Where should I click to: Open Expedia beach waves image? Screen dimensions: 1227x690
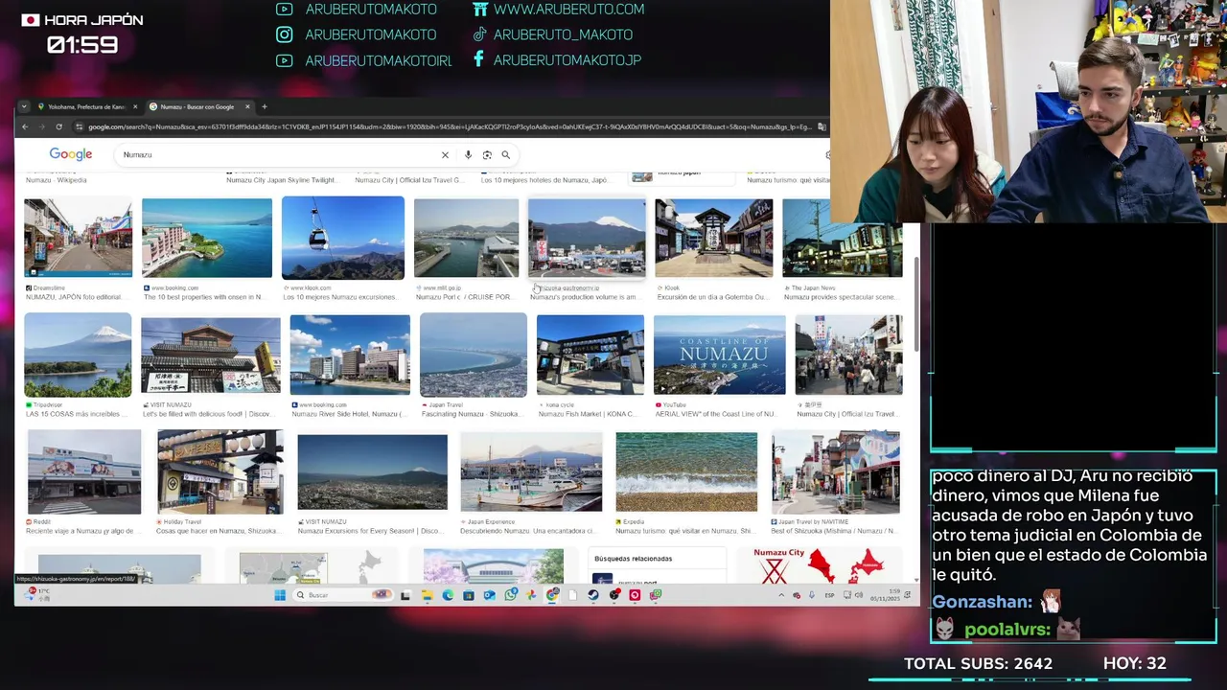click(686, 471)
